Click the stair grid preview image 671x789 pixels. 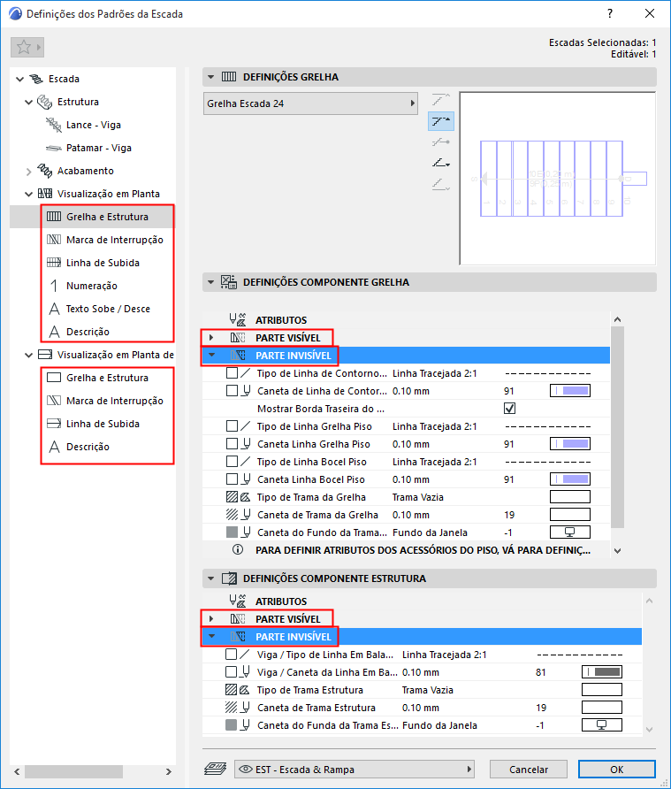[x=557, y=179]
